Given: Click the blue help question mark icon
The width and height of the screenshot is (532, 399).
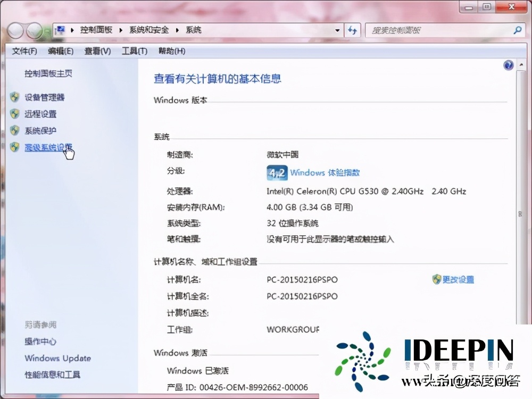Looking at the screenshot, I should [x=508, y=64].
